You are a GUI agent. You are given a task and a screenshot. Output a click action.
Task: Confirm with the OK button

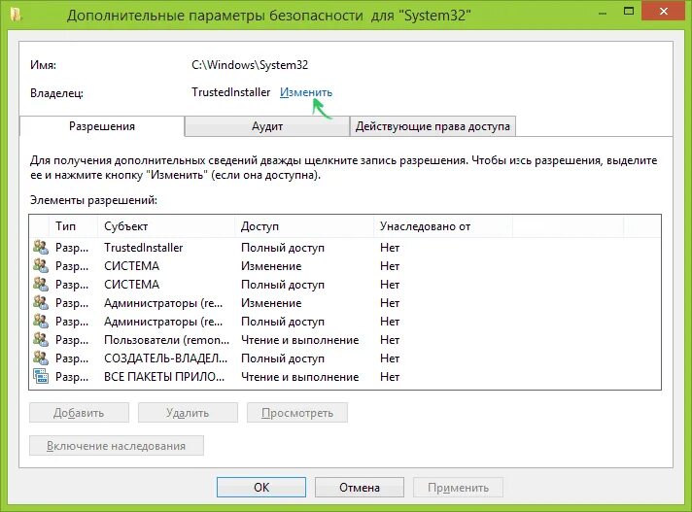coord(261,488)
